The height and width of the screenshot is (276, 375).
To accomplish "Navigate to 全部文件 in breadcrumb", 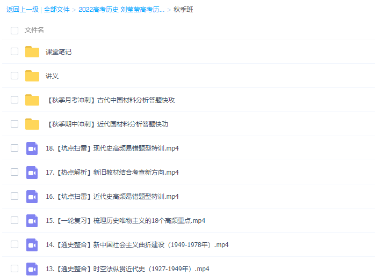I will tap(56, 10).
